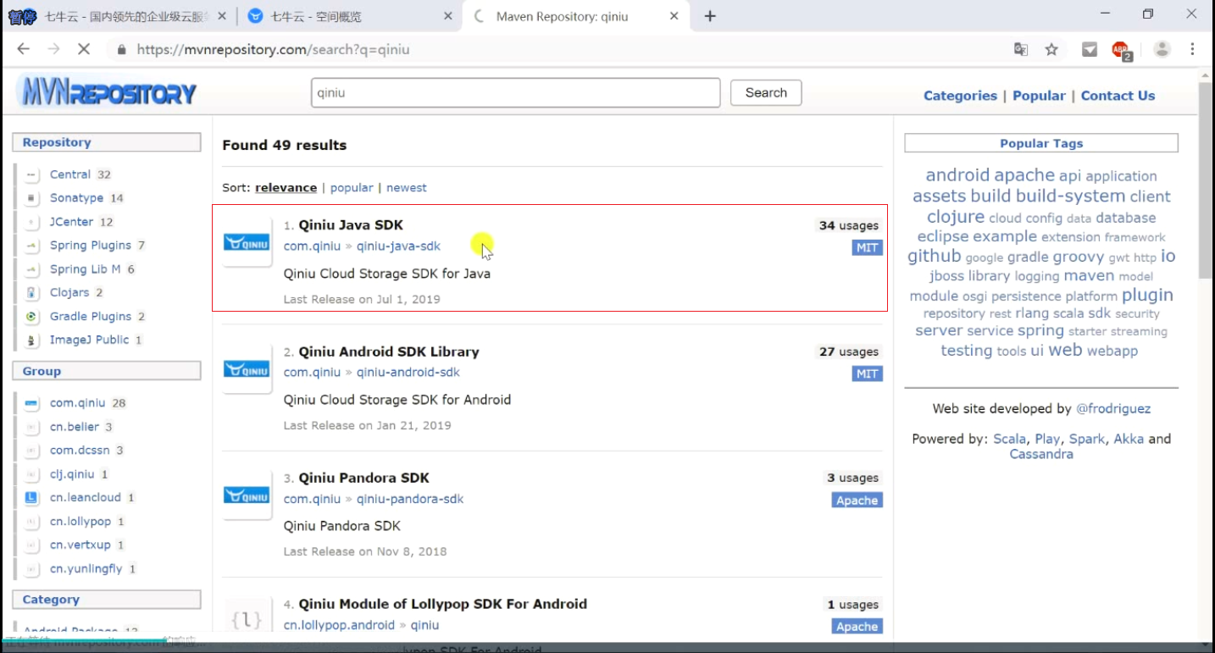Close the Maven Repository tab

[674, 16]
